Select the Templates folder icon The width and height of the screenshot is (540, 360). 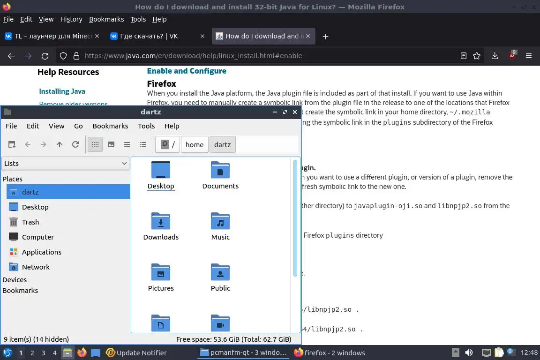pyautogui.click(x=161, y=323)
